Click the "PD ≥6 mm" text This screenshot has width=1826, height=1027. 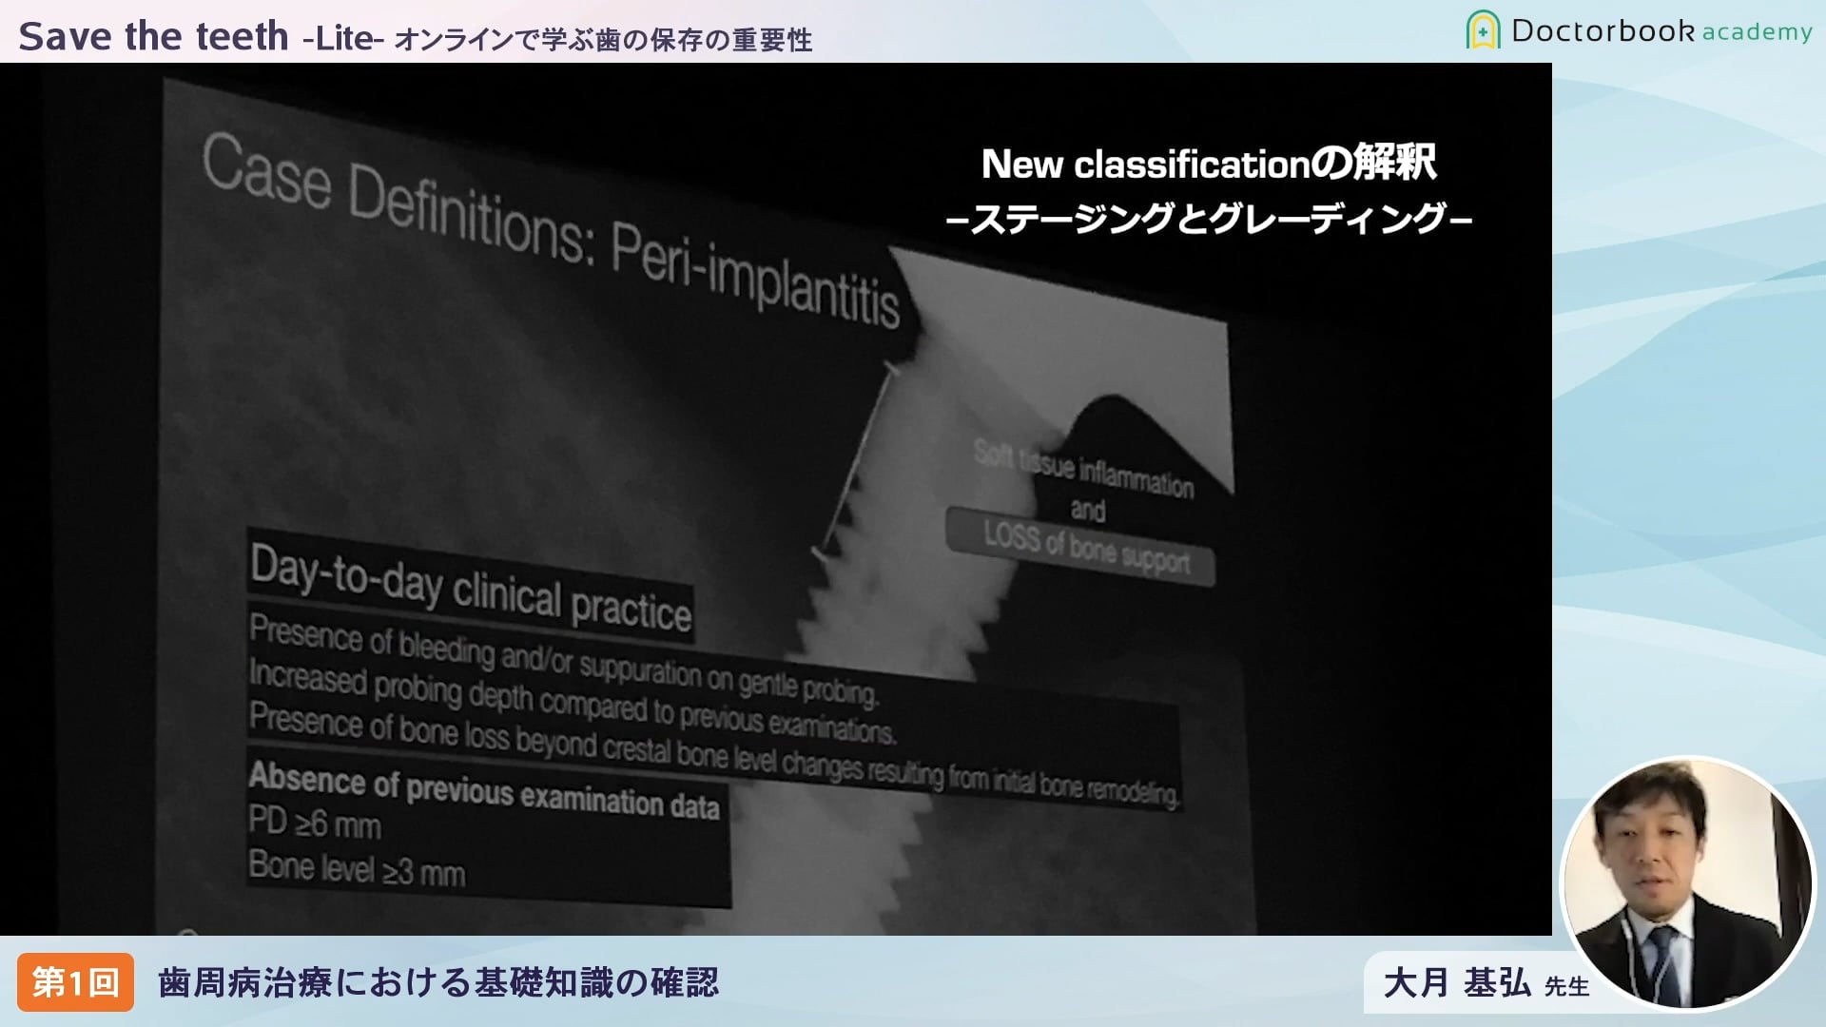point(315,823)
